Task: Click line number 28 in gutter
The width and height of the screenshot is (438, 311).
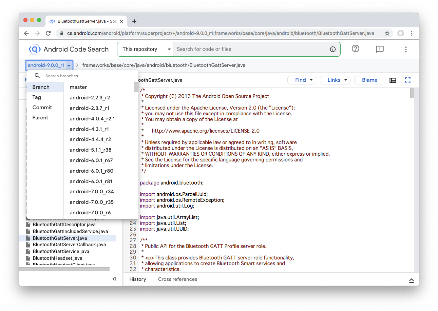Action: coord(133,246)
